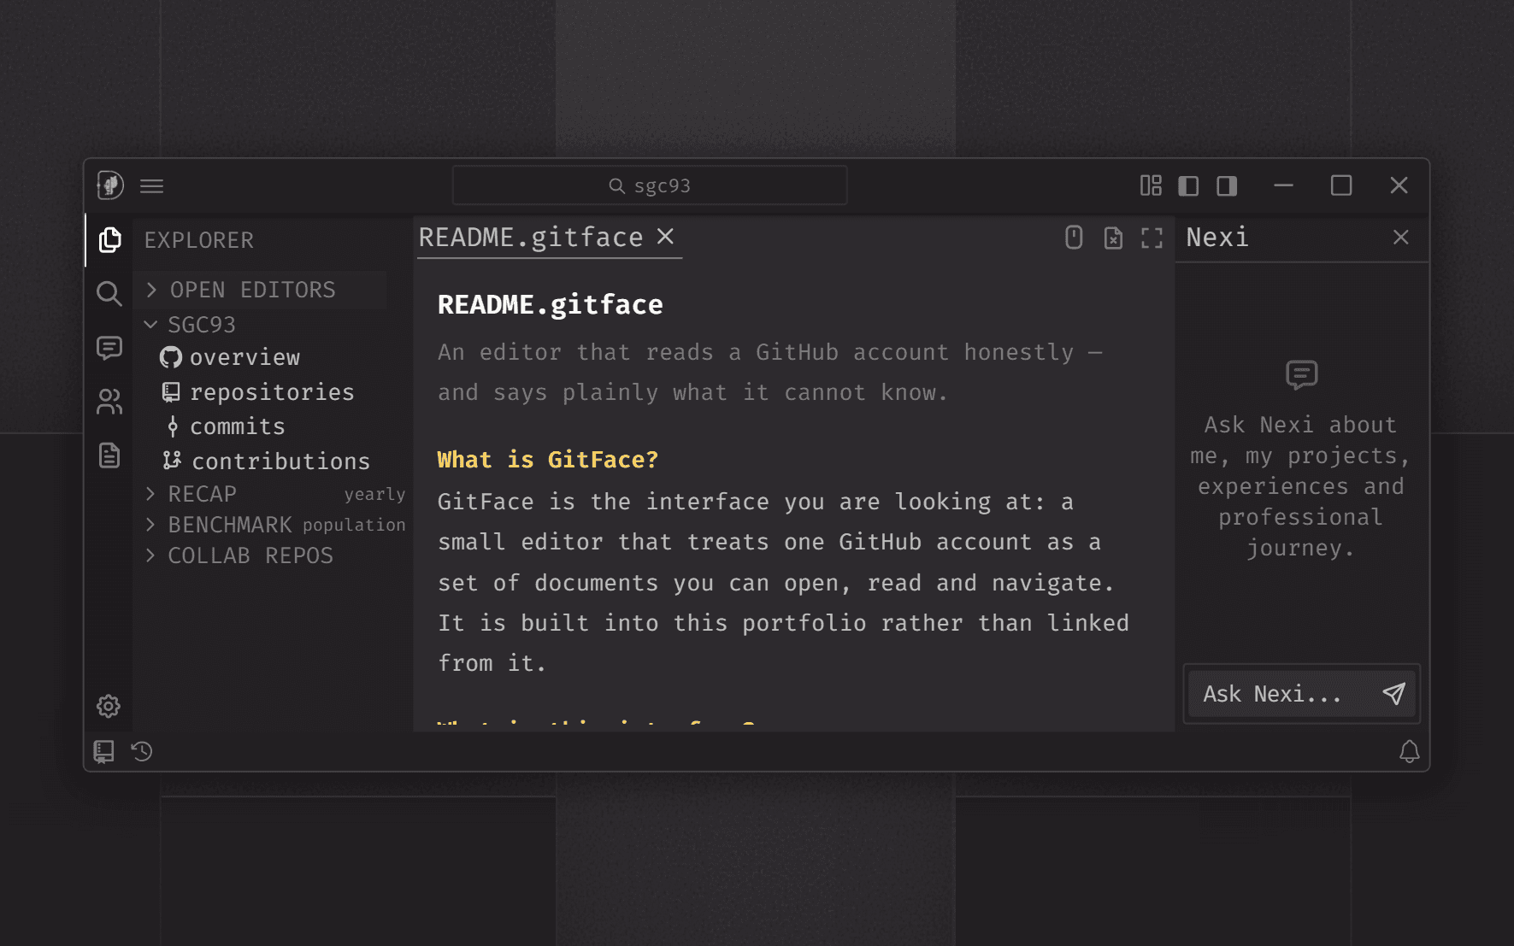Open the people view in activity bar
Image resolution: width=1514 pixels, height=946 pixels.
[x=109, y=402]
